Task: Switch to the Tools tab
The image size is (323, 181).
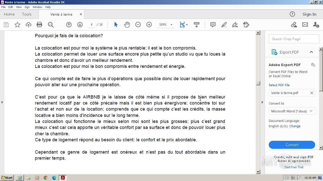Action: tap(27, 14)
